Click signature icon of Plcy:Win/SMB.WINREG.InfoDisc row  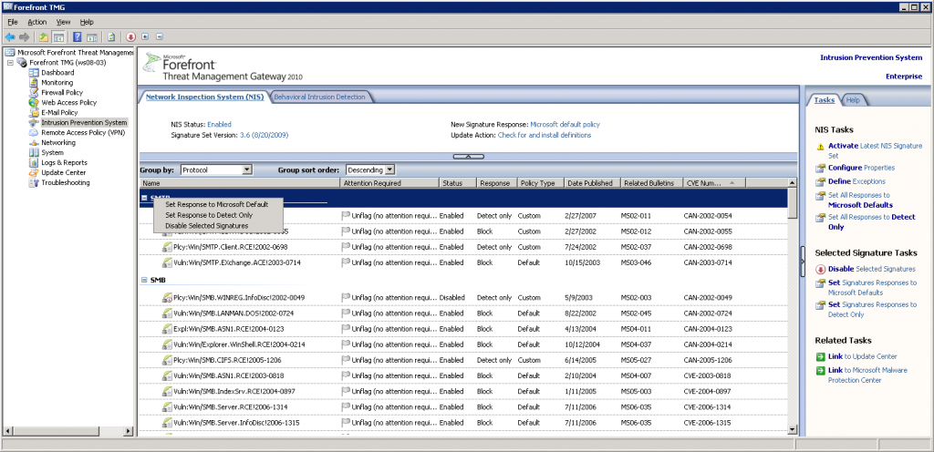(x=168, y=297)
